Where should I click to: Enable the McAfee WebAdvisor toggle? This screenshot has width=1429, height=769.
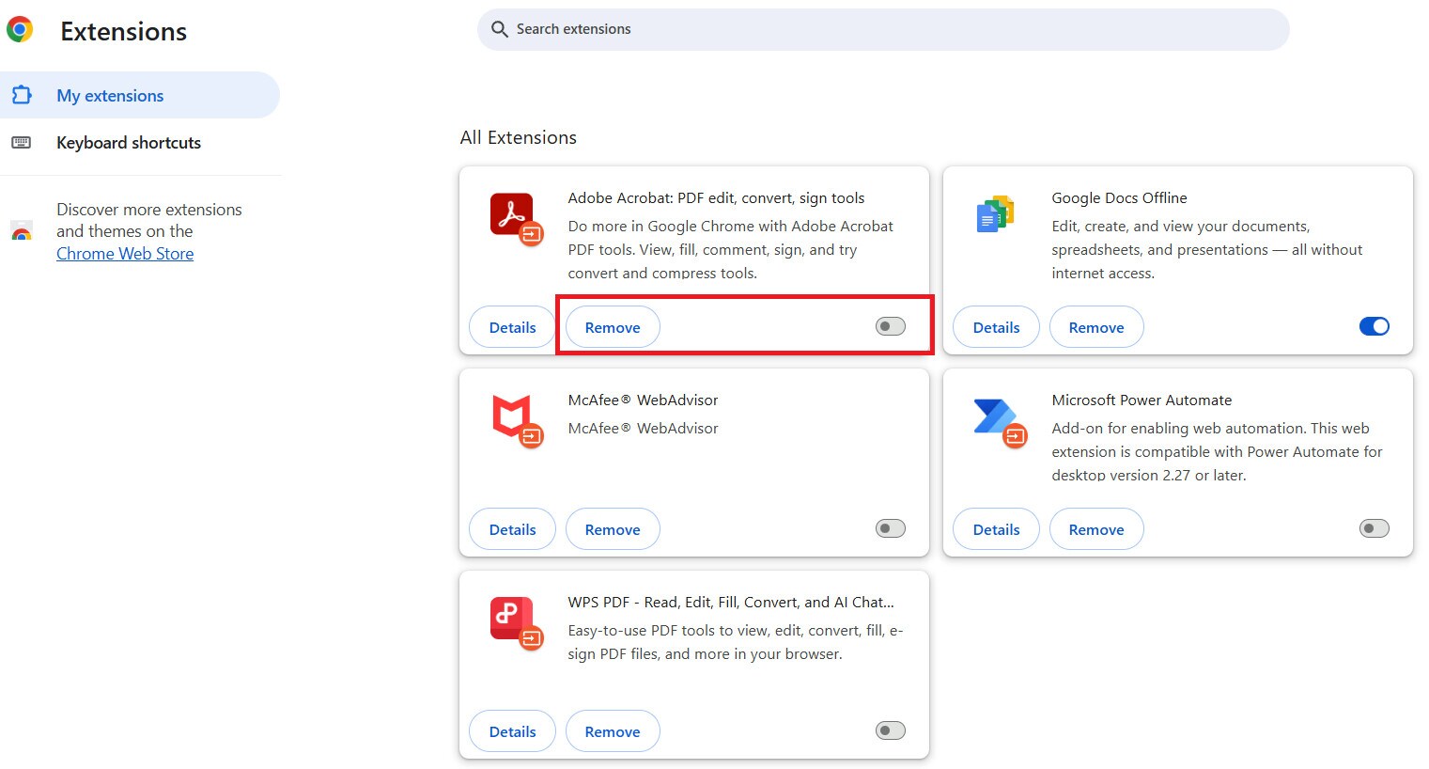(x=889, y=528)
